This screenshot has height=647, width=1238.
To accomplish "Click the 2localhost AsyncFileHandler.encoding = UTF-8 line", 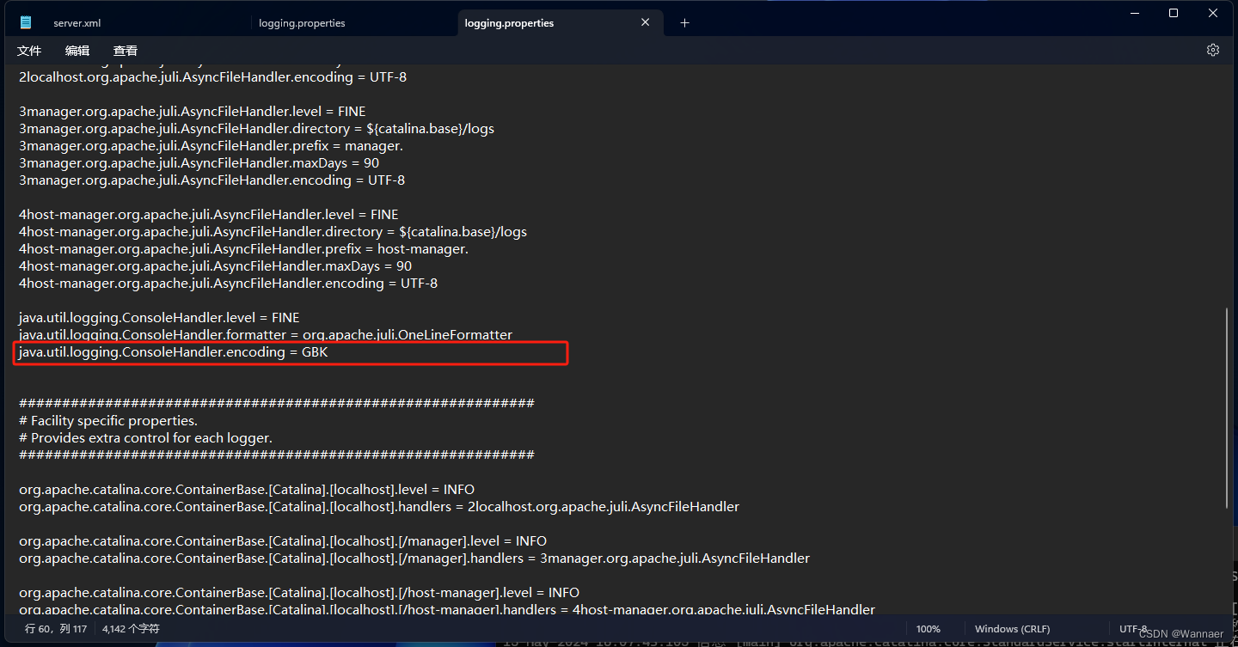I will click(213, 77).
